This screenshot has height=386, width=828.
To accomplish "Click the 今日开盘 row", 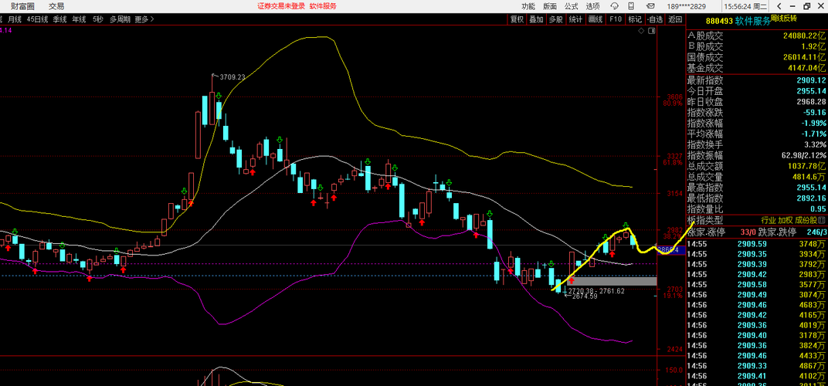I will [x=756, y=91].
